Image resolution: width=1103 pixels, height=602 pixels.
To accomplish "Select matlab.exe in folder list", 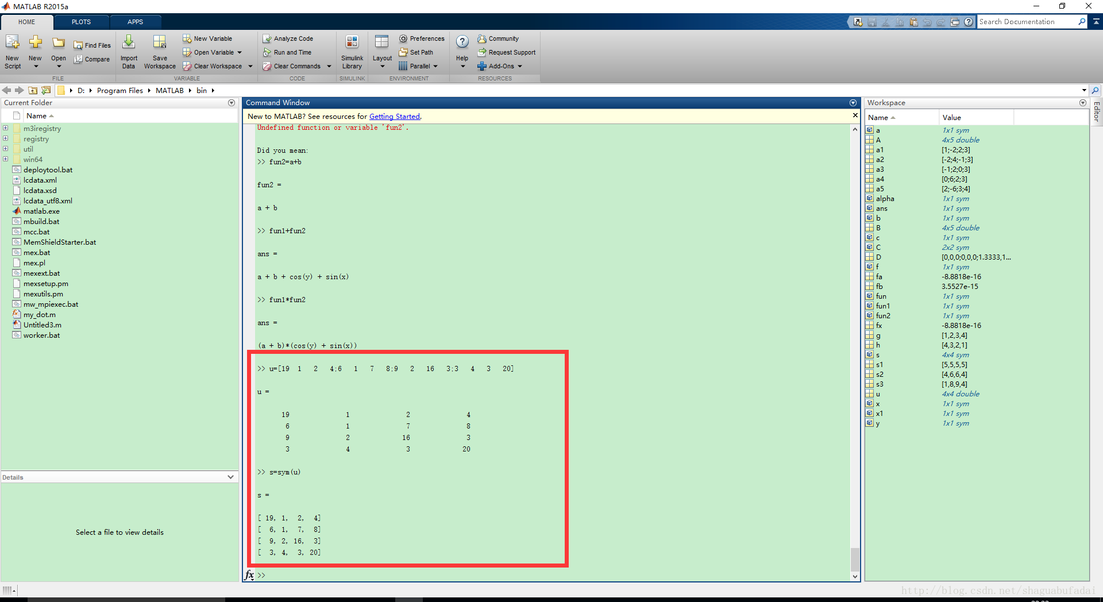I will pos(41,211).
